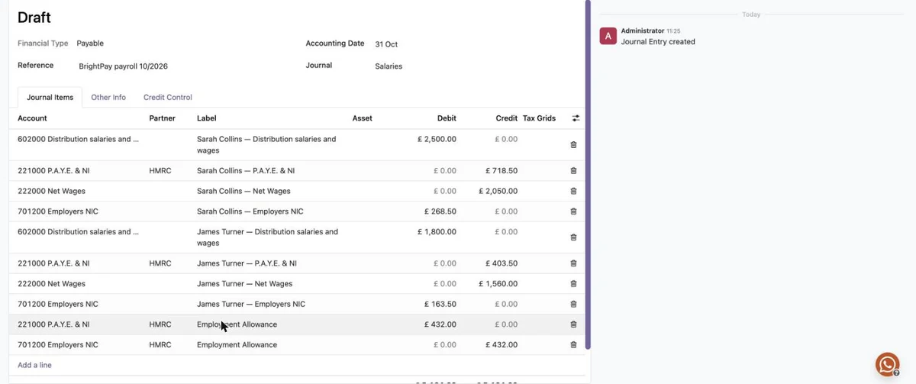Click the £ 163.50 debit cell
Screen dimensions: 916x384
(x=440, y=304)
